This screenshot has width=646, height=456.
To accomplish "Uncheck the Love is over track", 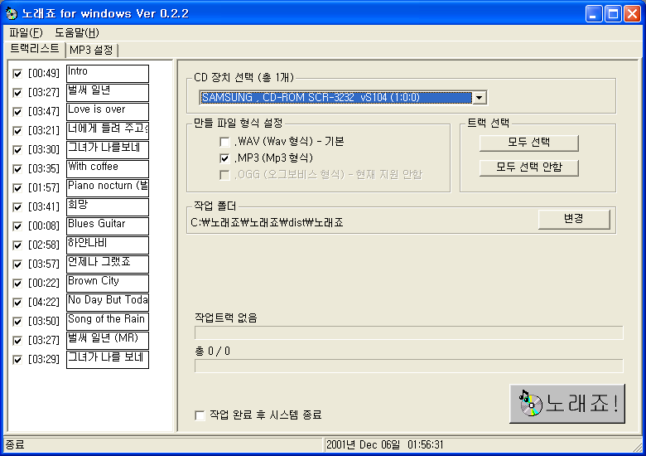I will (17, 112).
